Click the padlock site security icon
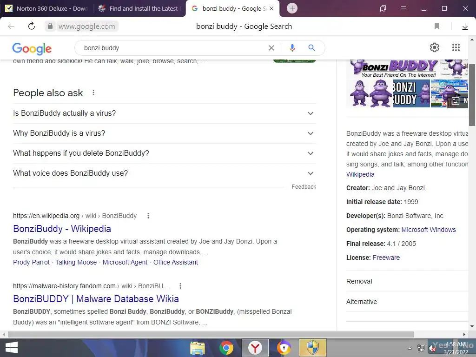This screenshot has height=357, width=476. point(50,26)
